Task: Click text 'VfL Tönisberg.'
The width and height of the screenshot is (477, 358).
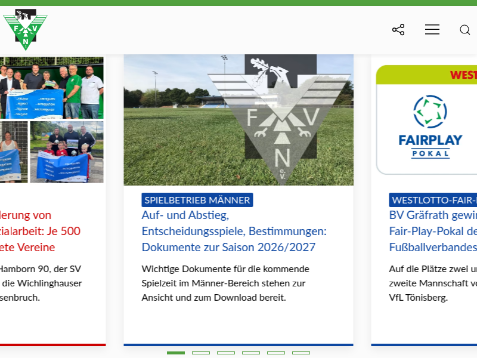Action: [419, 297]
